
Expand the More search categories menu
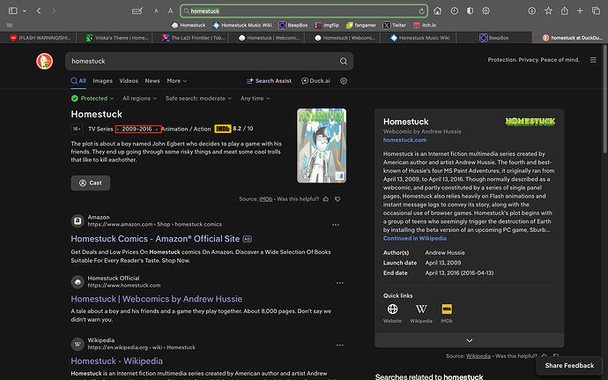click(x=177, y=81)
